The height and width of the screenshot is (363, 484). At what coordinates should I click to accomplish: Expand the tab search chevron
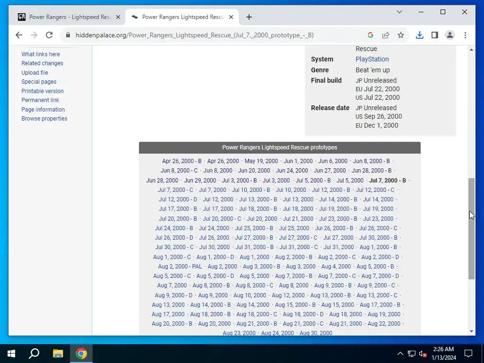[399, 12]
